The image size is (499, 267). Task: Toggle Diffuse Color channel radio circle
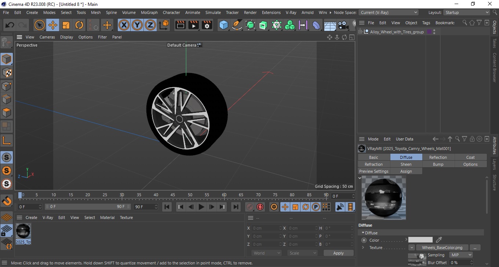coord(364,240)
